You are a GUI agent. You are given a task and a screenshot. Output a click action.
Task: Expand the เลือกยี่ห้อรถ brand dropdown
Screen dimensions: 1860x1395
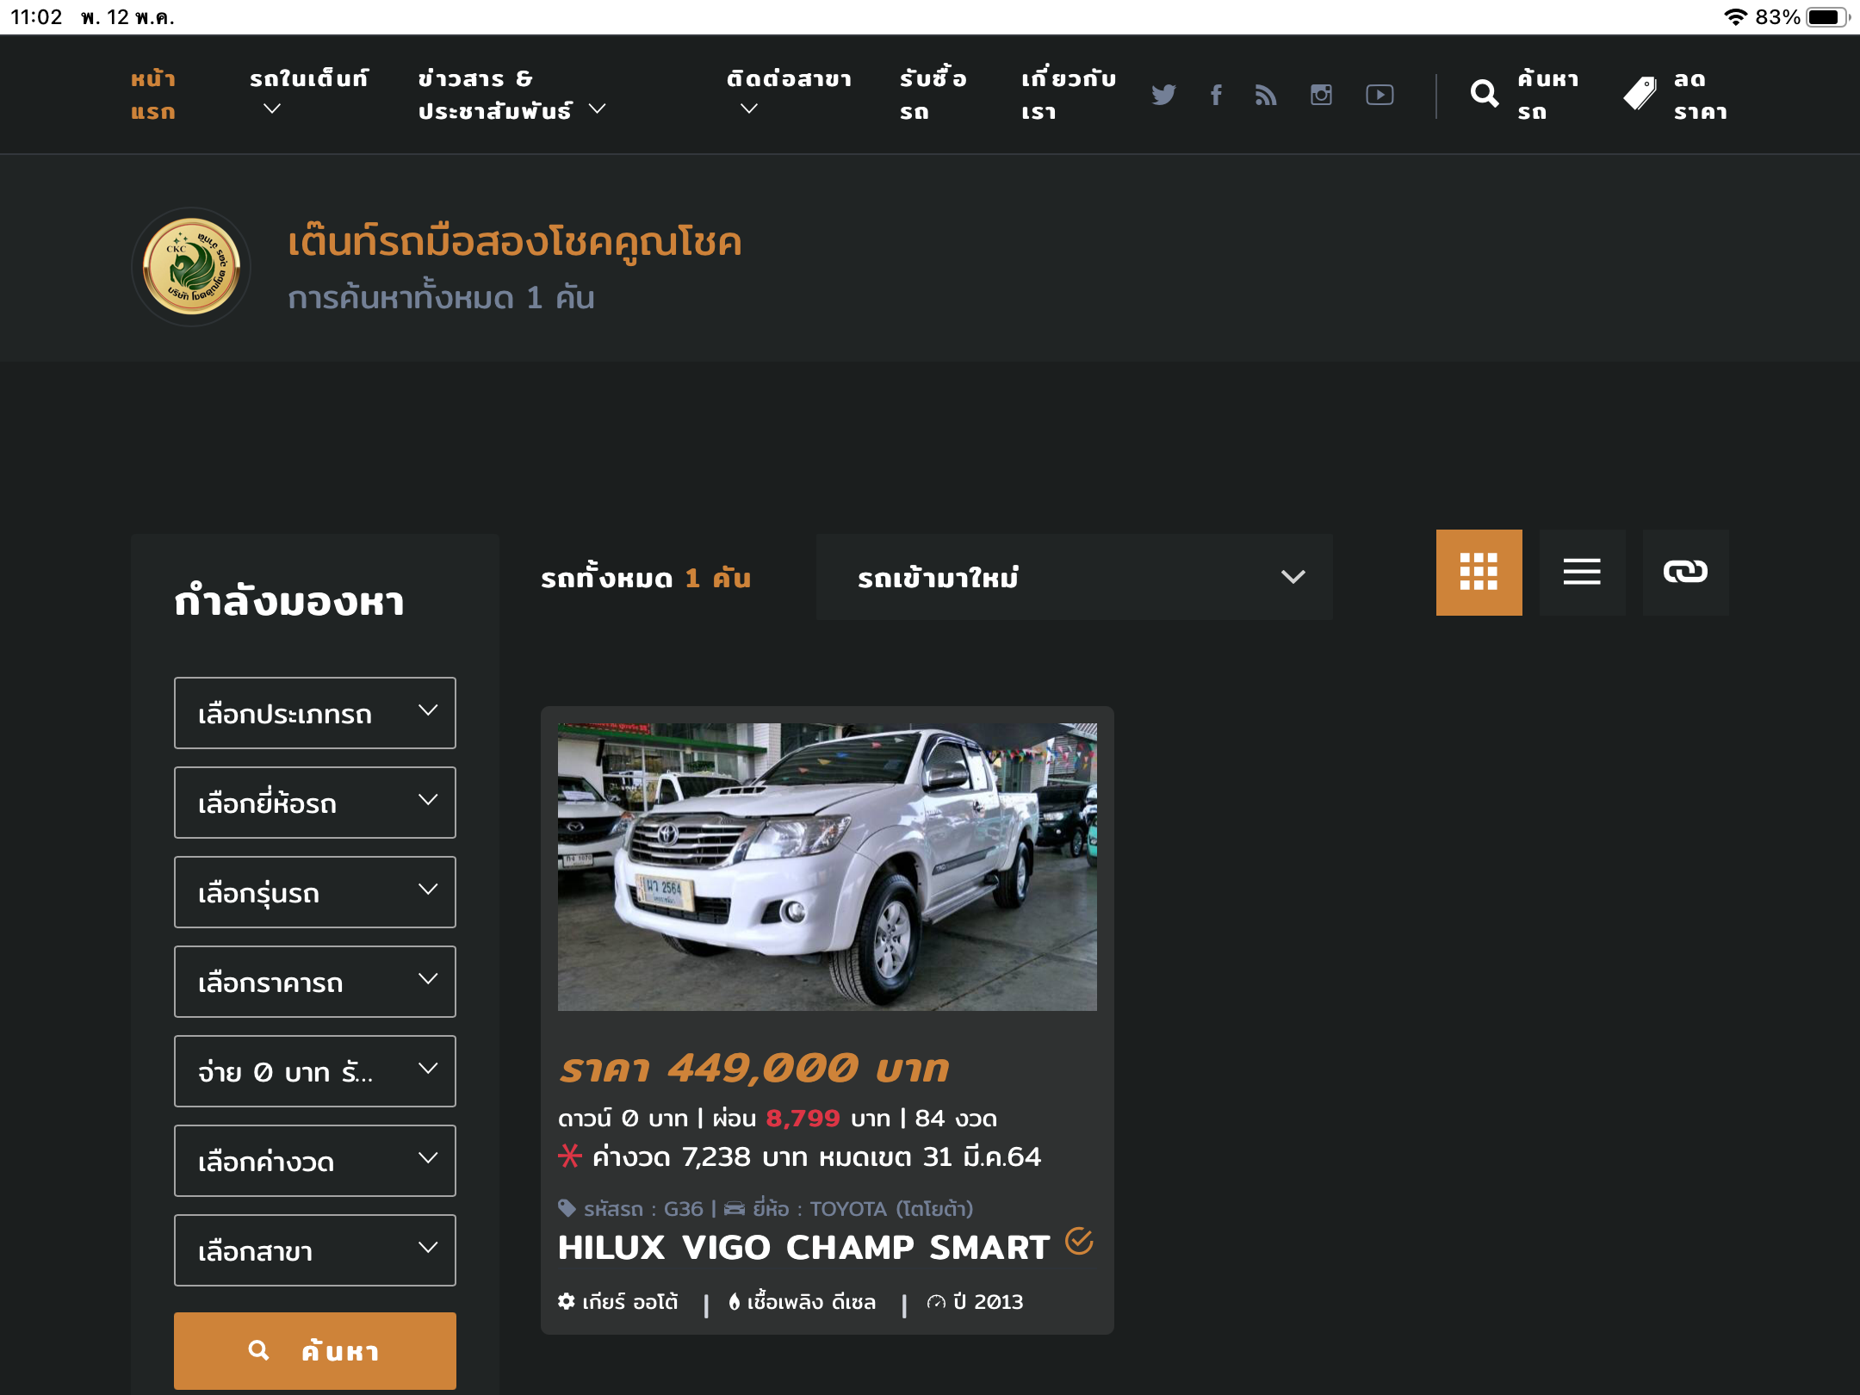[314, 803]
